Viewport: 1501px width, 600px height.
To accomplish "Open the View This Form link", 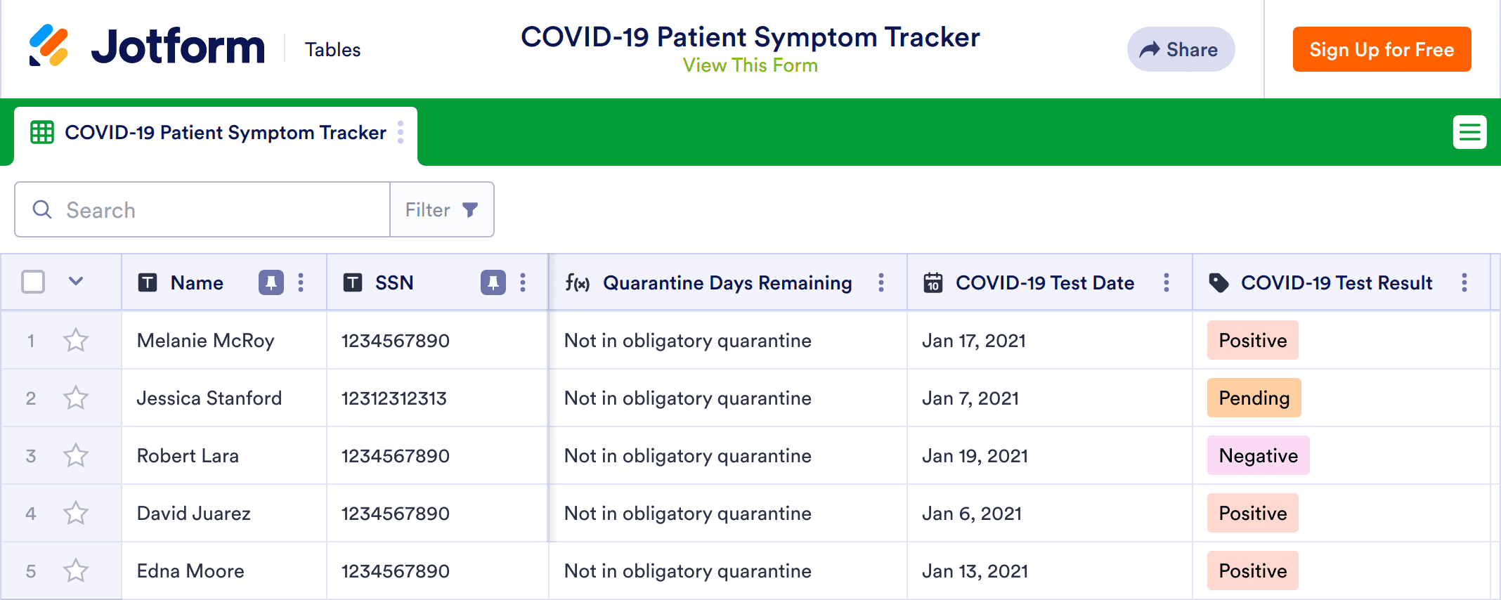I will point(750,65).
